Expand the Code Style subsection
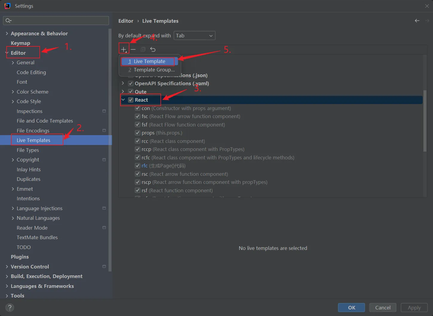 click(13, 101)
